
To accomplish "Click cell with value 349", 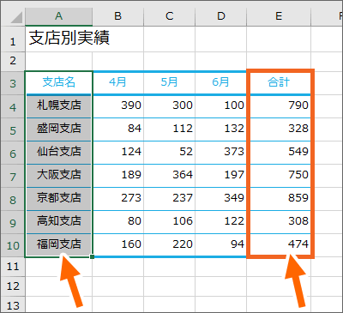I will pos(221,199).
